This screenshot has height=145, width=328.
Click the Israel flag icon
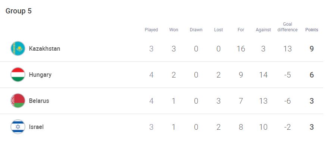(18, 127)
